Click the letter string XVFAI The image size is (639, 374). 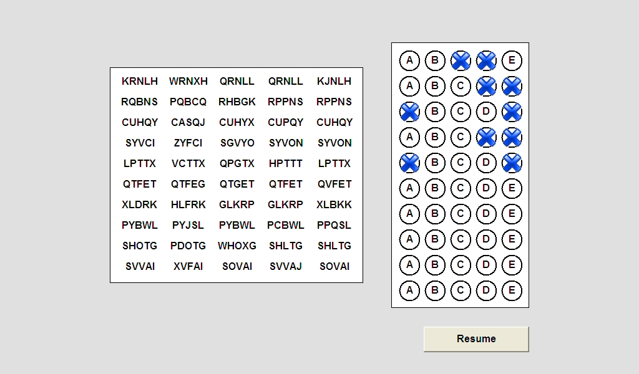pos(188,266)
